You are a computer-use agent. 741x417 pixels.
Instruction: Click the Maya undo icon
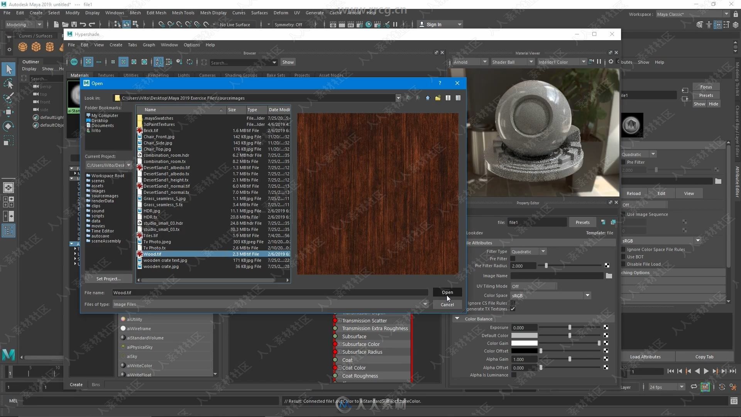click(83, 24)
